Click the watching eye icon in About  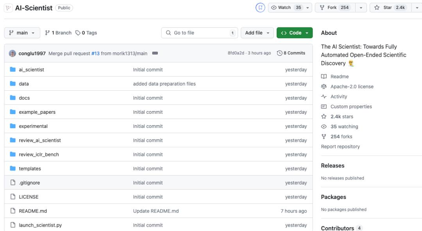[324, 127]
